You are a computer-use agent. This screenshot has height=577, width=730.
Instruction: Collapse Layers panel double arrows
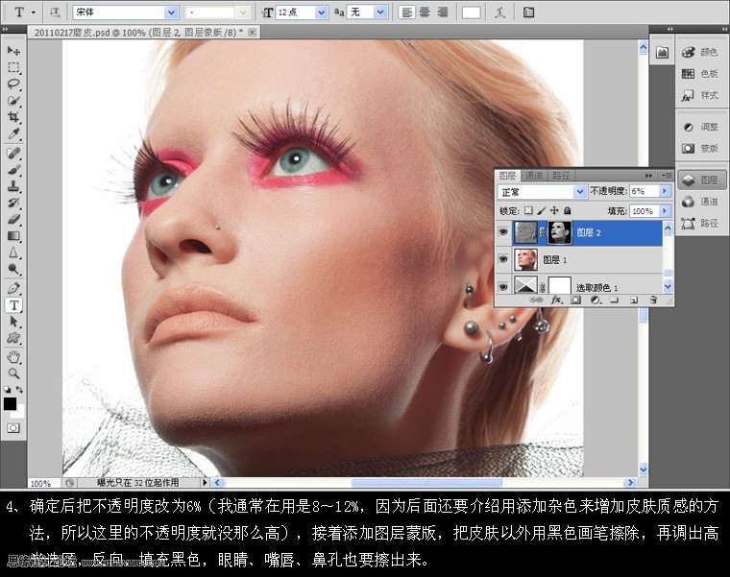[x=648, y=176]
